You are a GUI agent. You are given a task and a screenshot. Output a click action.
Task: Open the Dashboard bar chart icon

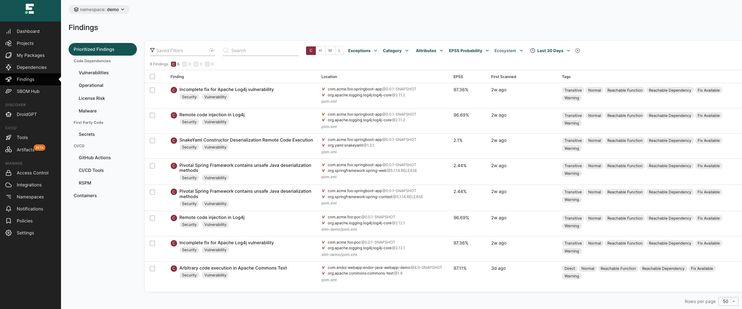[x=9, y=31]
